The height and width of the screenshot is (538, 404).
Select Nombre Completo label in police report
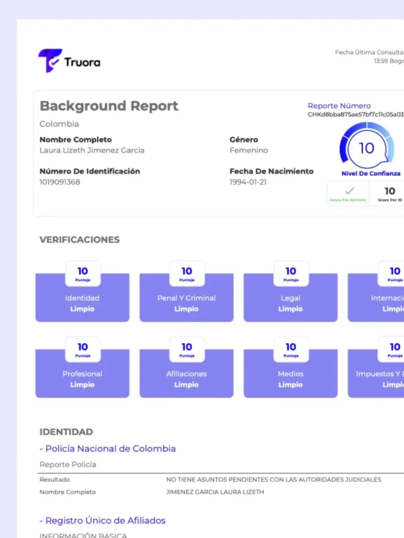click(68, 492)
